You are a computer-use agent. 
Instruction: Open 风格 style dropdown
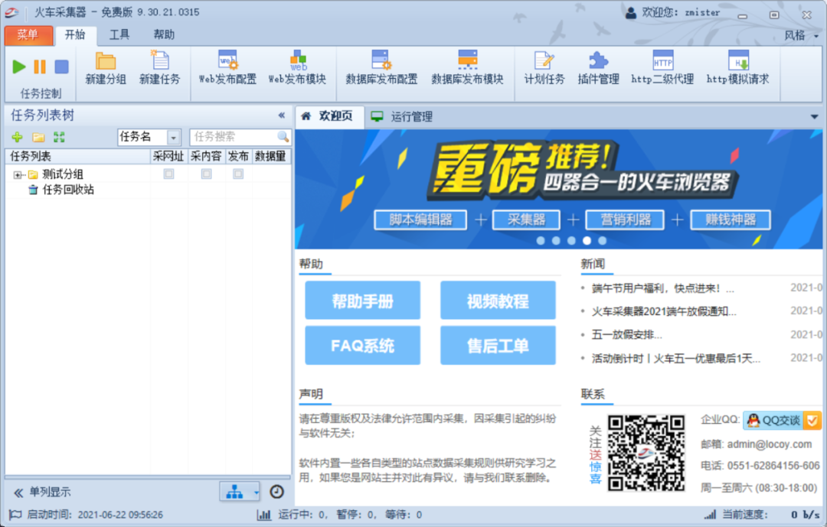click(x=801, y=35)
